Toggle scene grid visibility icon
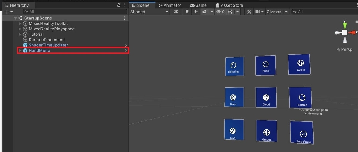The height and width of the screenshot is (152, 358). [x=230, y=12]
